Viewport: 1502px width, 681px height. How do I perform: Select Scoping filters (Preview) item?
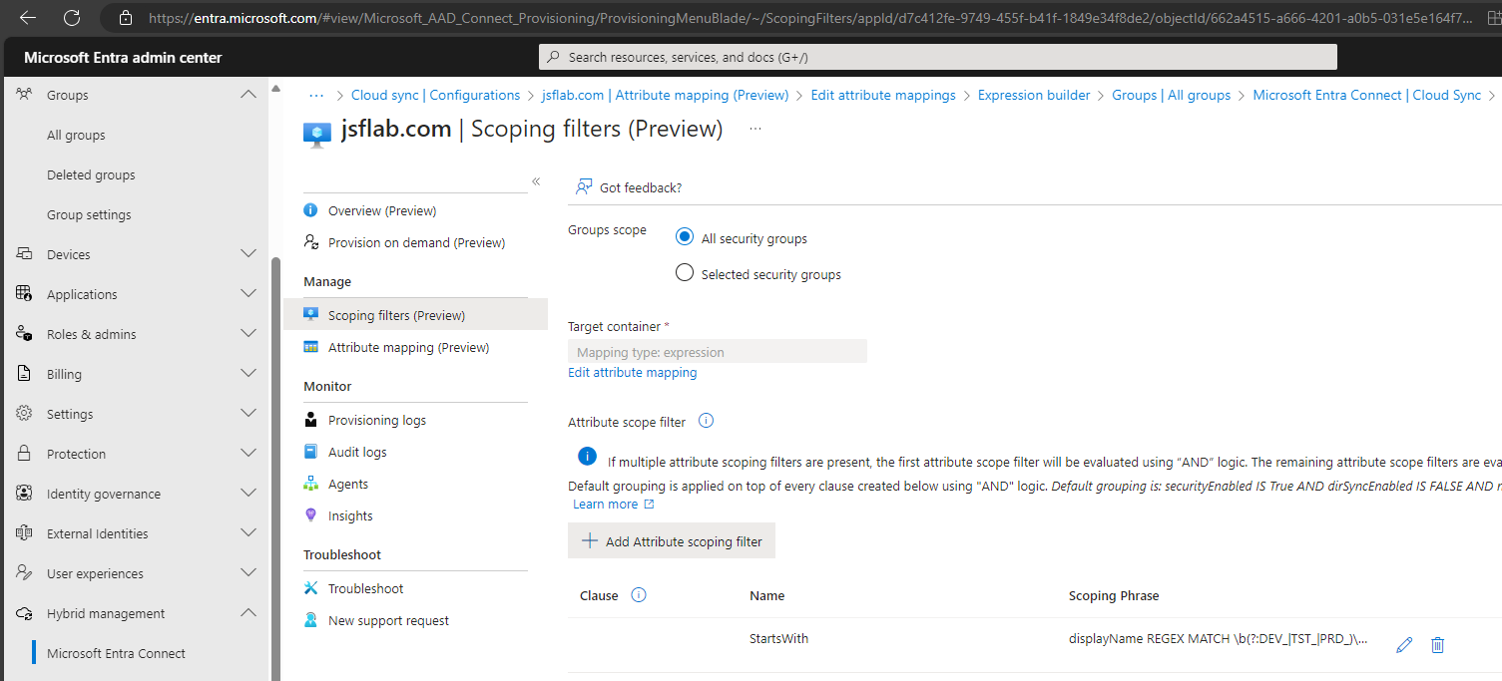click(x=415, y=315)
